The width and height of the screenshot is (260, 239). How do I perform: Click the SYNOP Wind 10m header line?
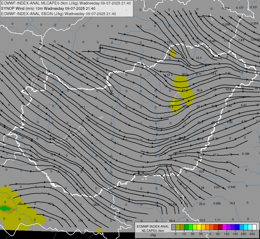[48, 8]
